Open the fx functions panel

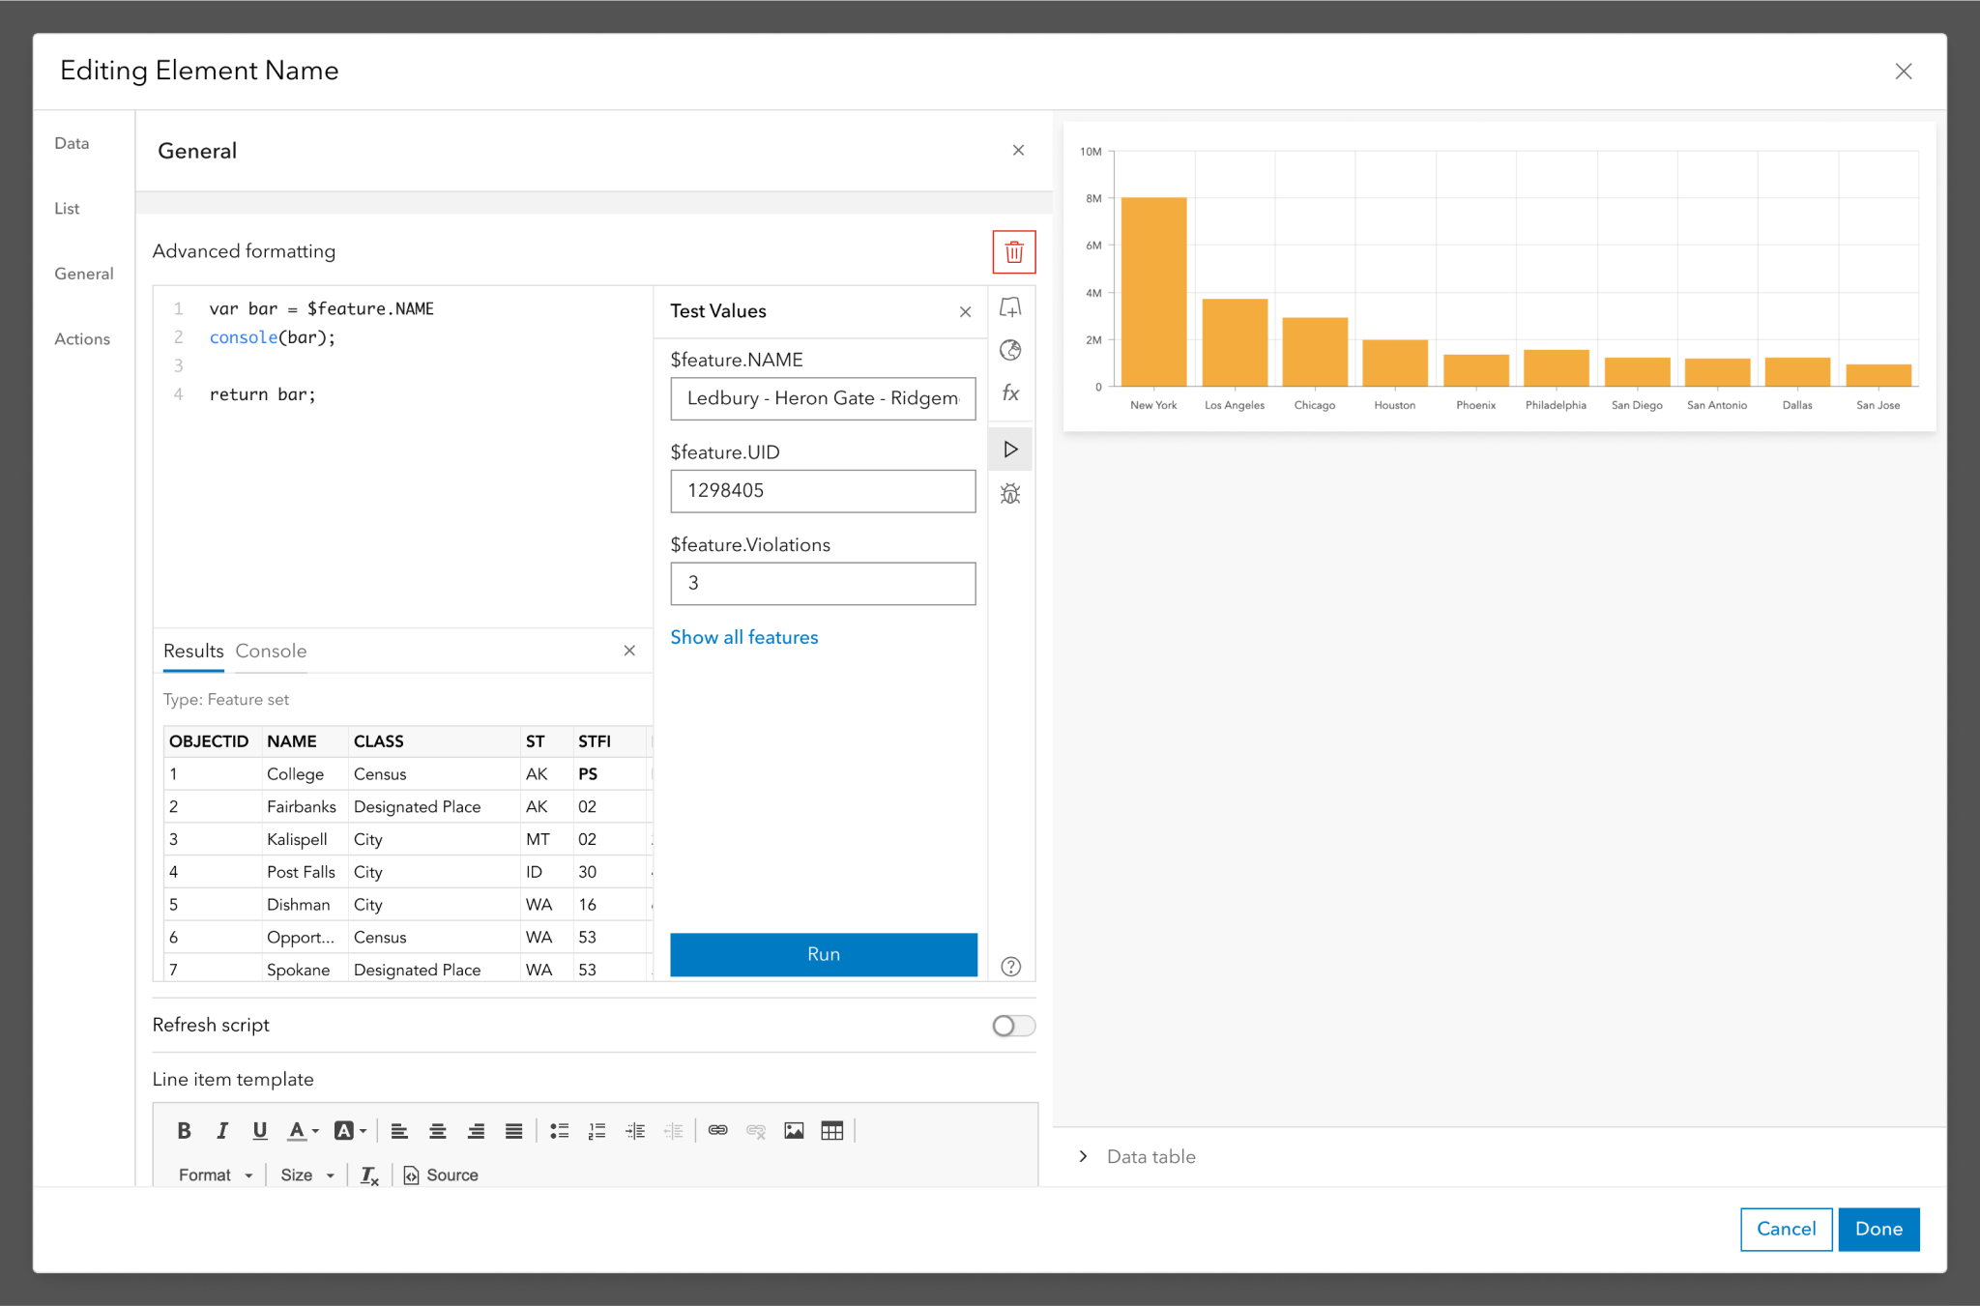pyautogui.click(x=1010, y=393)
